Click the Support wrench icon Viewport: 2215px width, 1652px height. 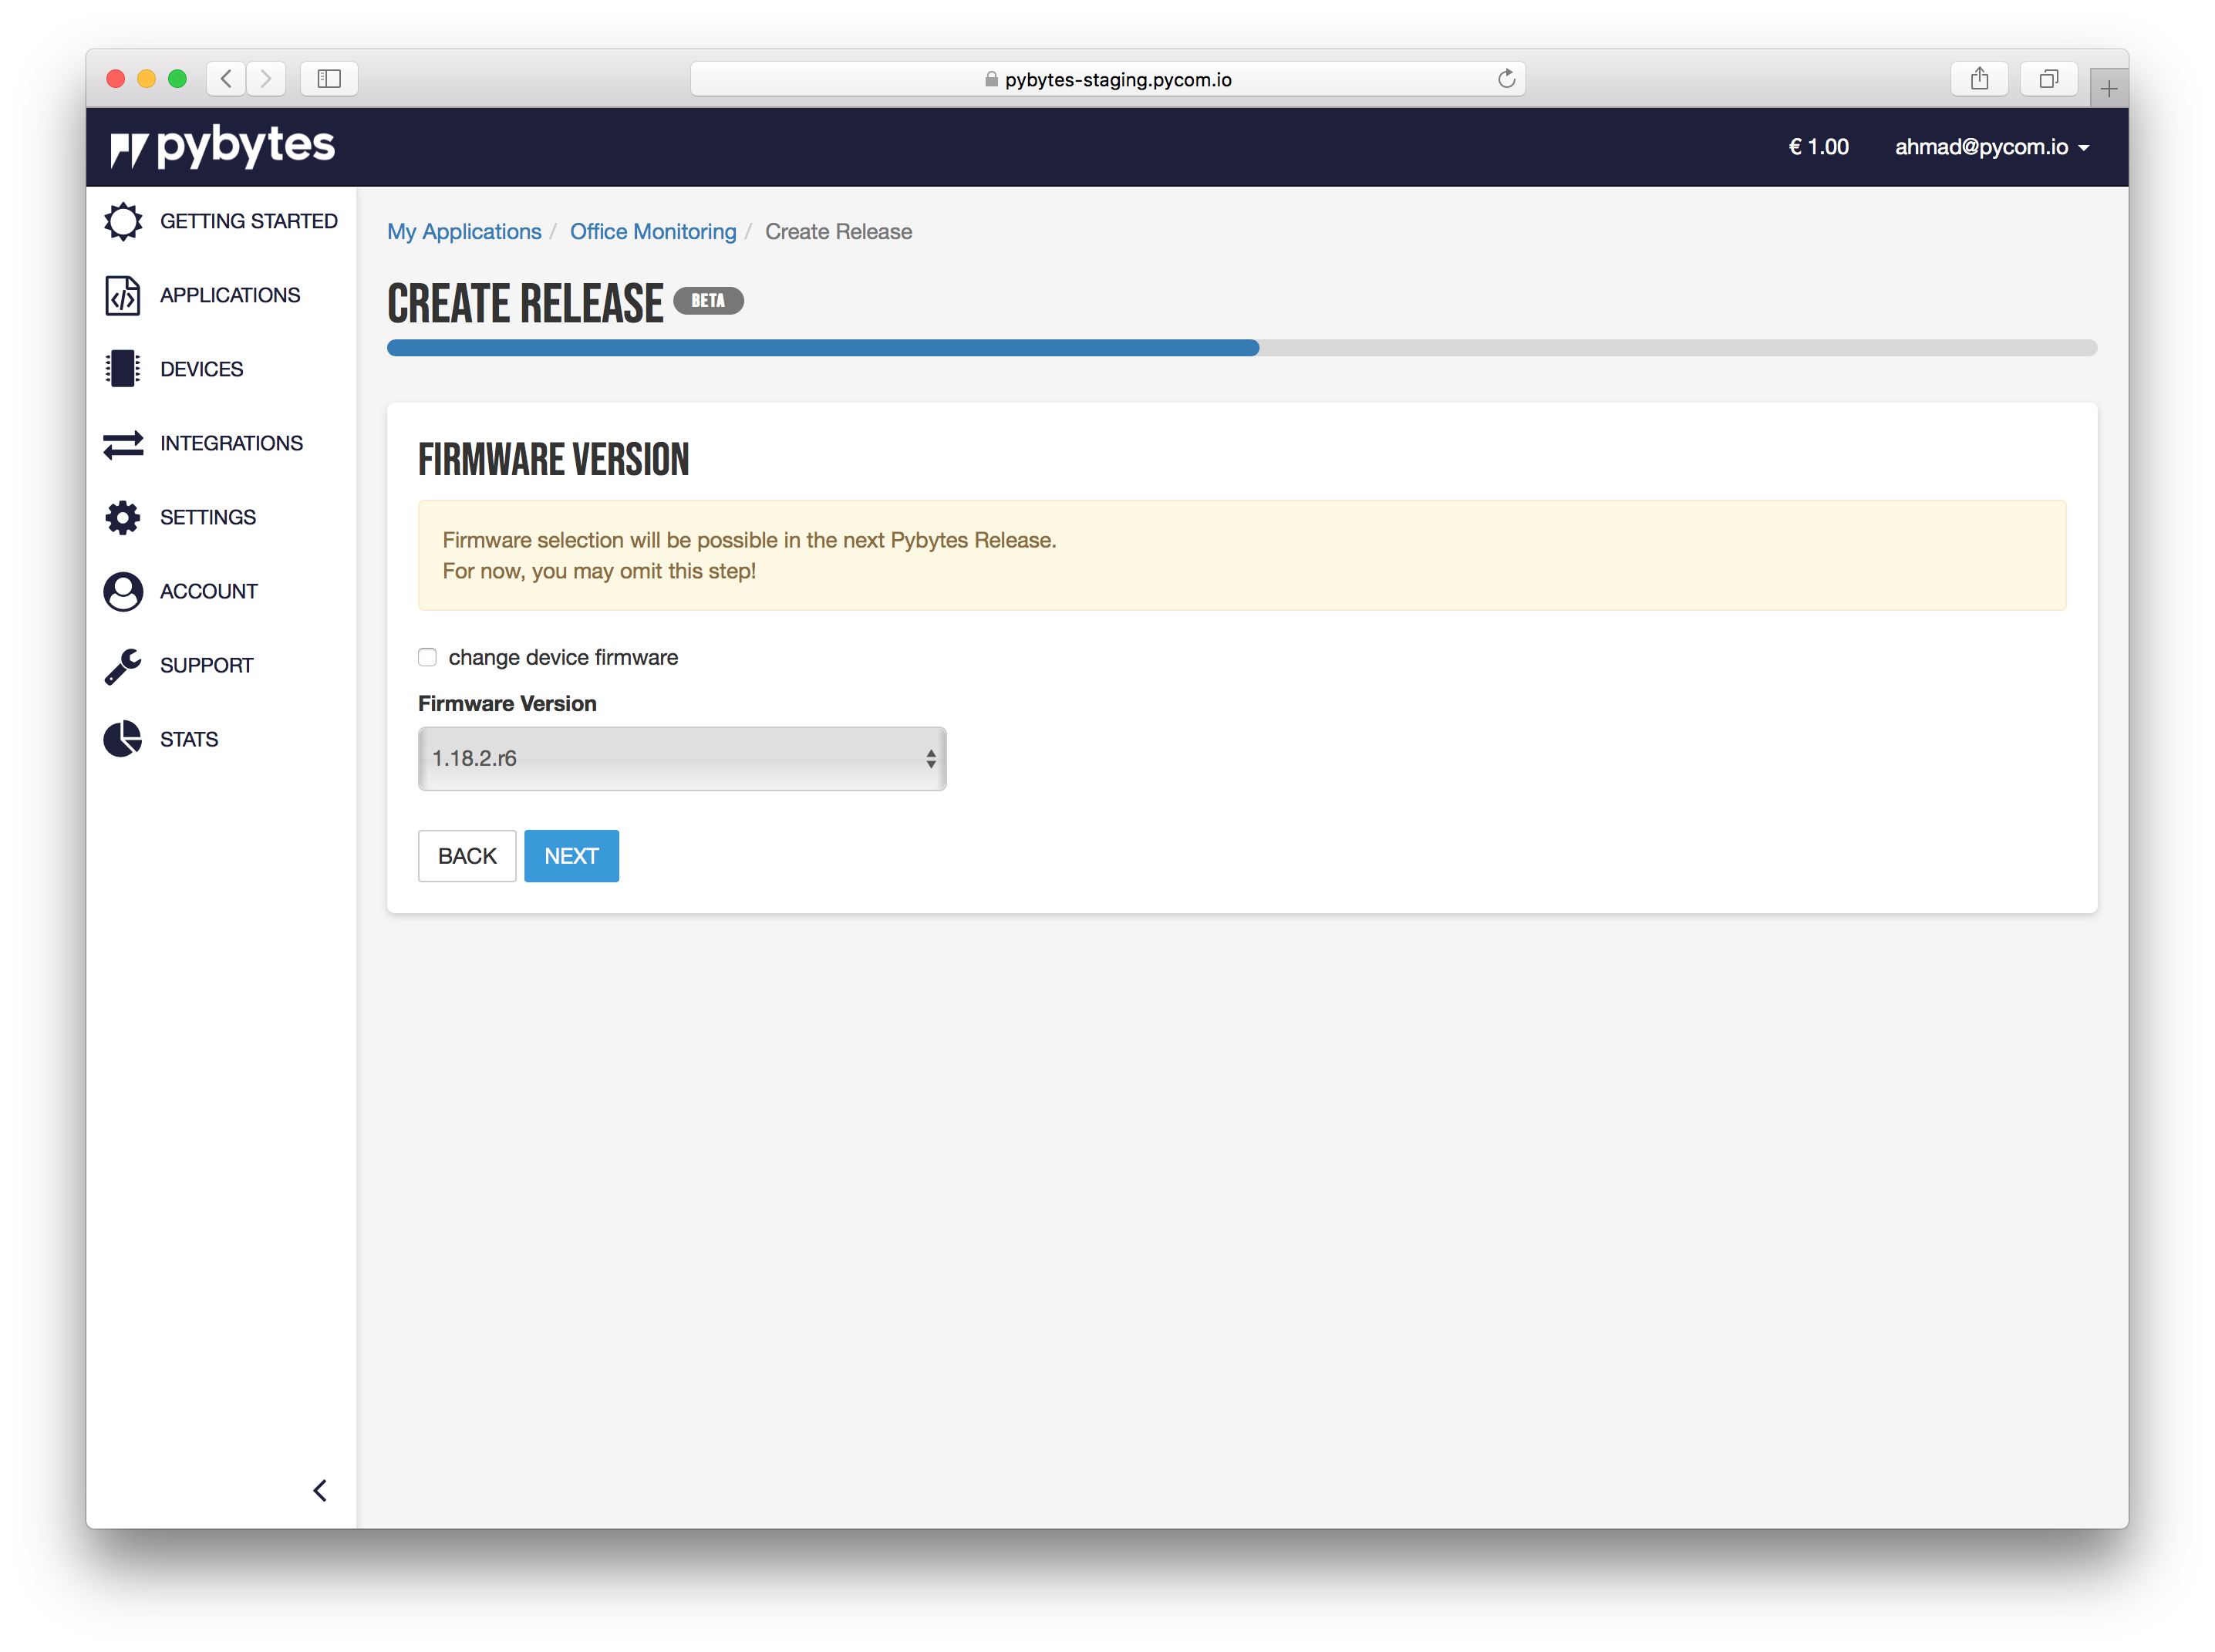pyautogui.click(x=123, y=665)
